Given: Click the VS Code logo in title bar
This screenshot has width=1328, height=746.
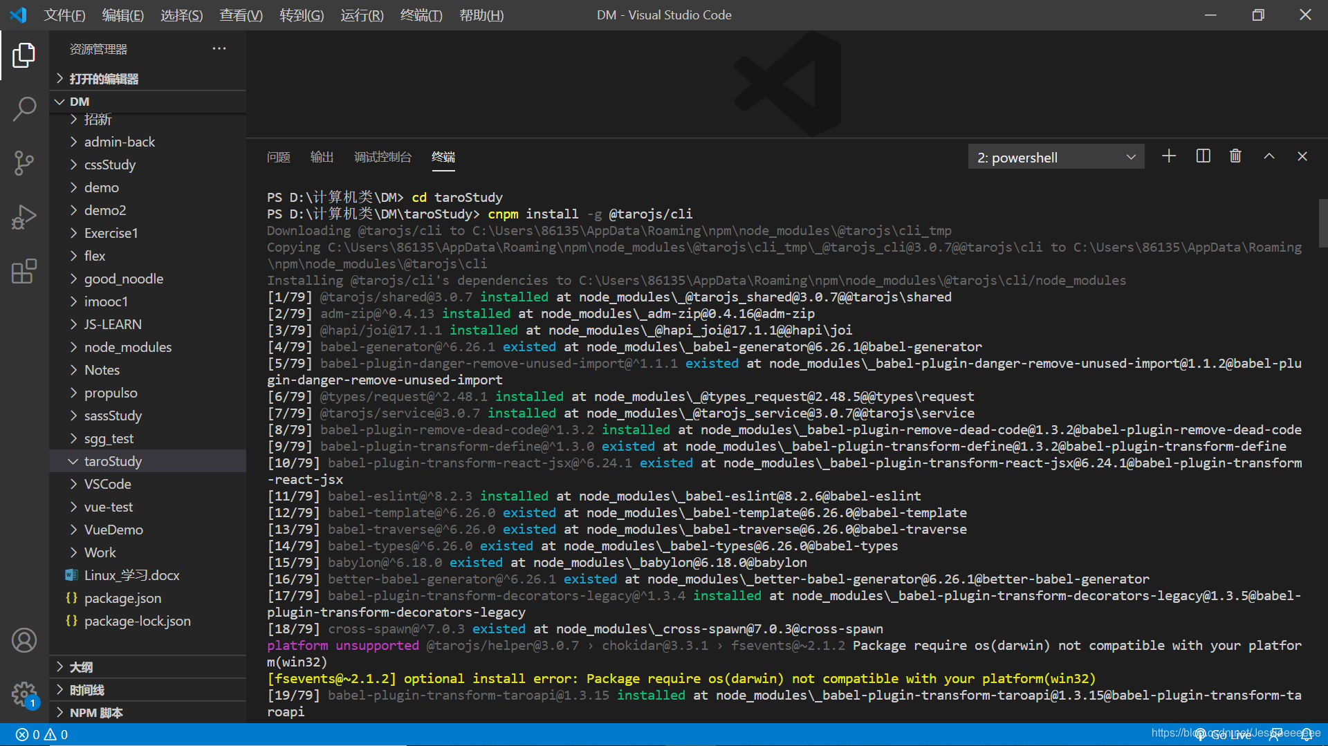Looking at the screenshot, I should [18, 15].
